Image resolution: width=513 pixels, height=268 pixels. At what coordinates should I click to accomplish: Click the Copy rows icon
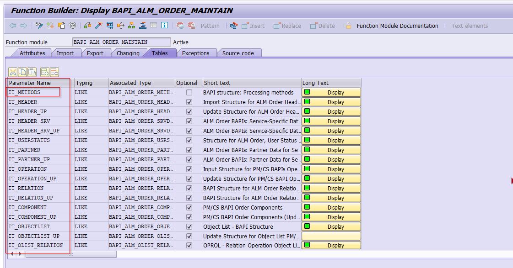[22, 71]
